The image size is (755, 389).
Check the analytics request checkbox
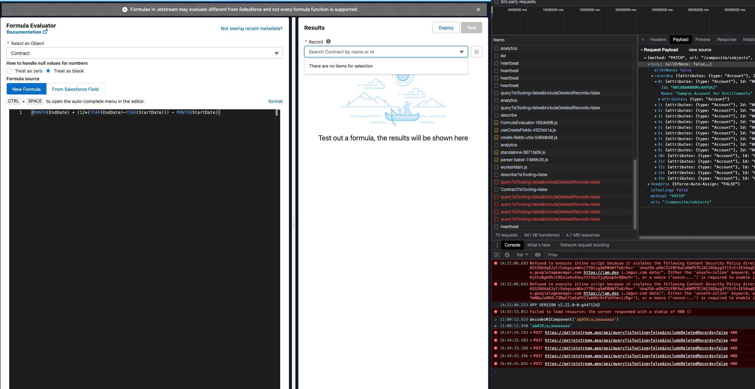497,48
